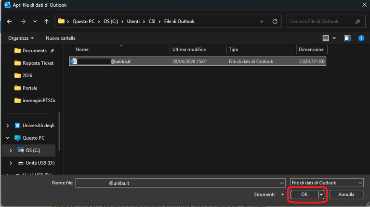Click the search magnifier icon
The height and width of the screenshot is (207, 370).
[x=357, y=22]
